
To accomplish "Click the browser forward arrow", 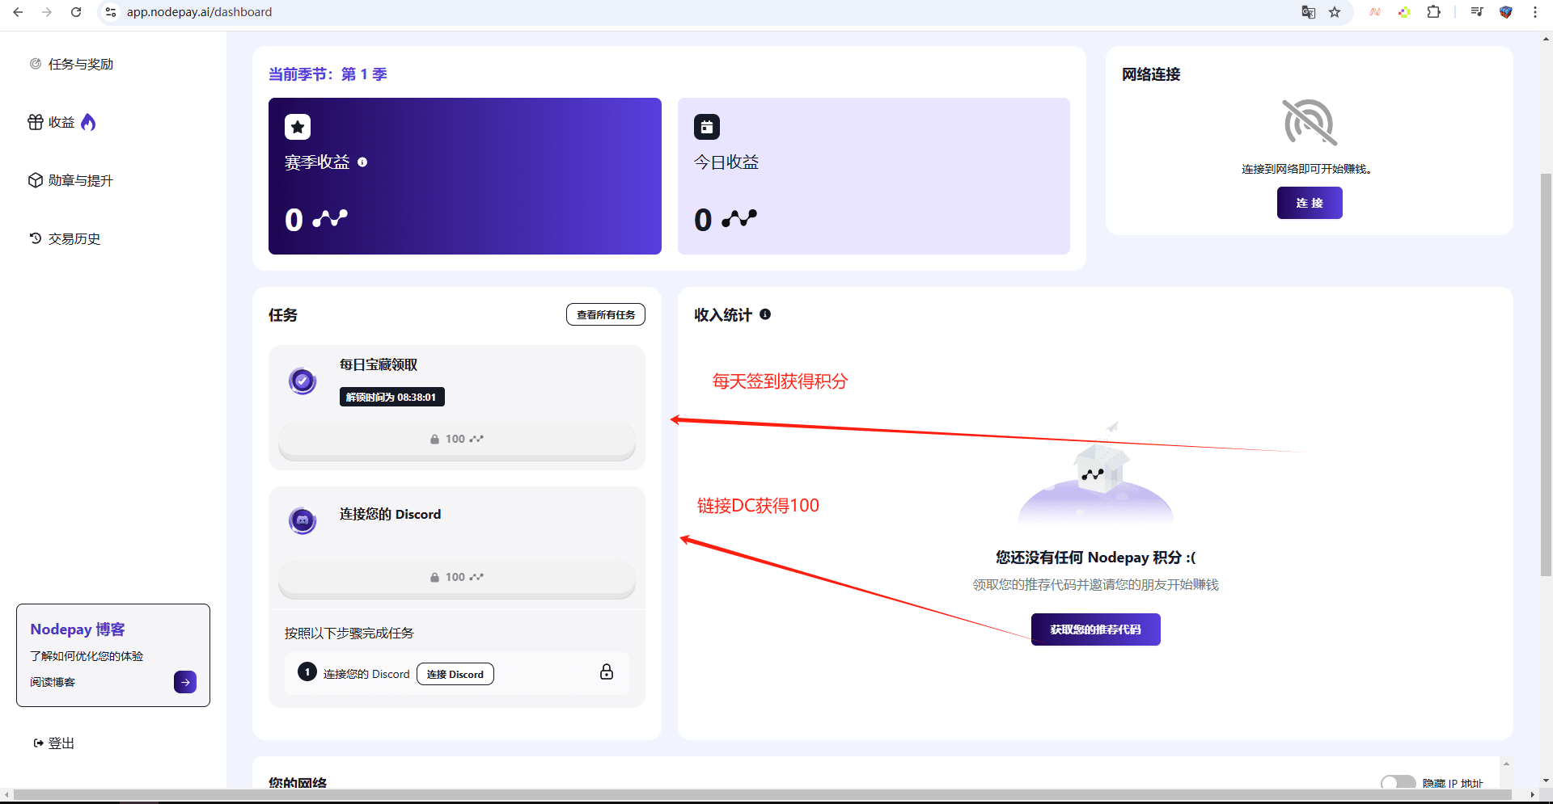I will tap(47, 12).
